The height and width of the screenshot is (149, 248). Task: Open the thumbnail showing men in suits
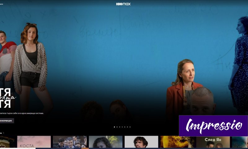[70, 142]
